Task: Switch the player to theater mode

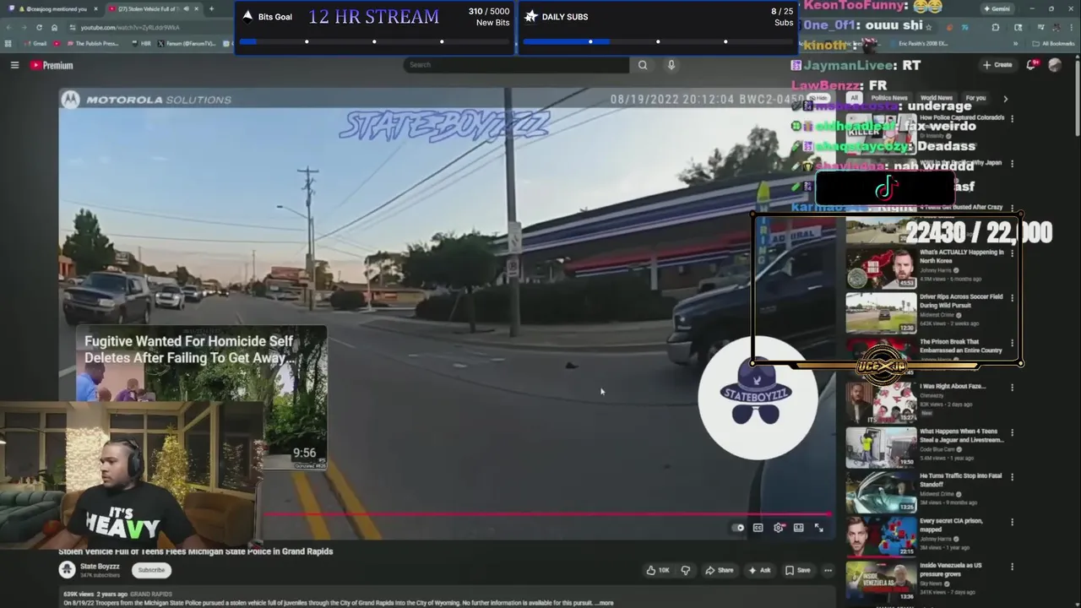Action: [798, 528]
